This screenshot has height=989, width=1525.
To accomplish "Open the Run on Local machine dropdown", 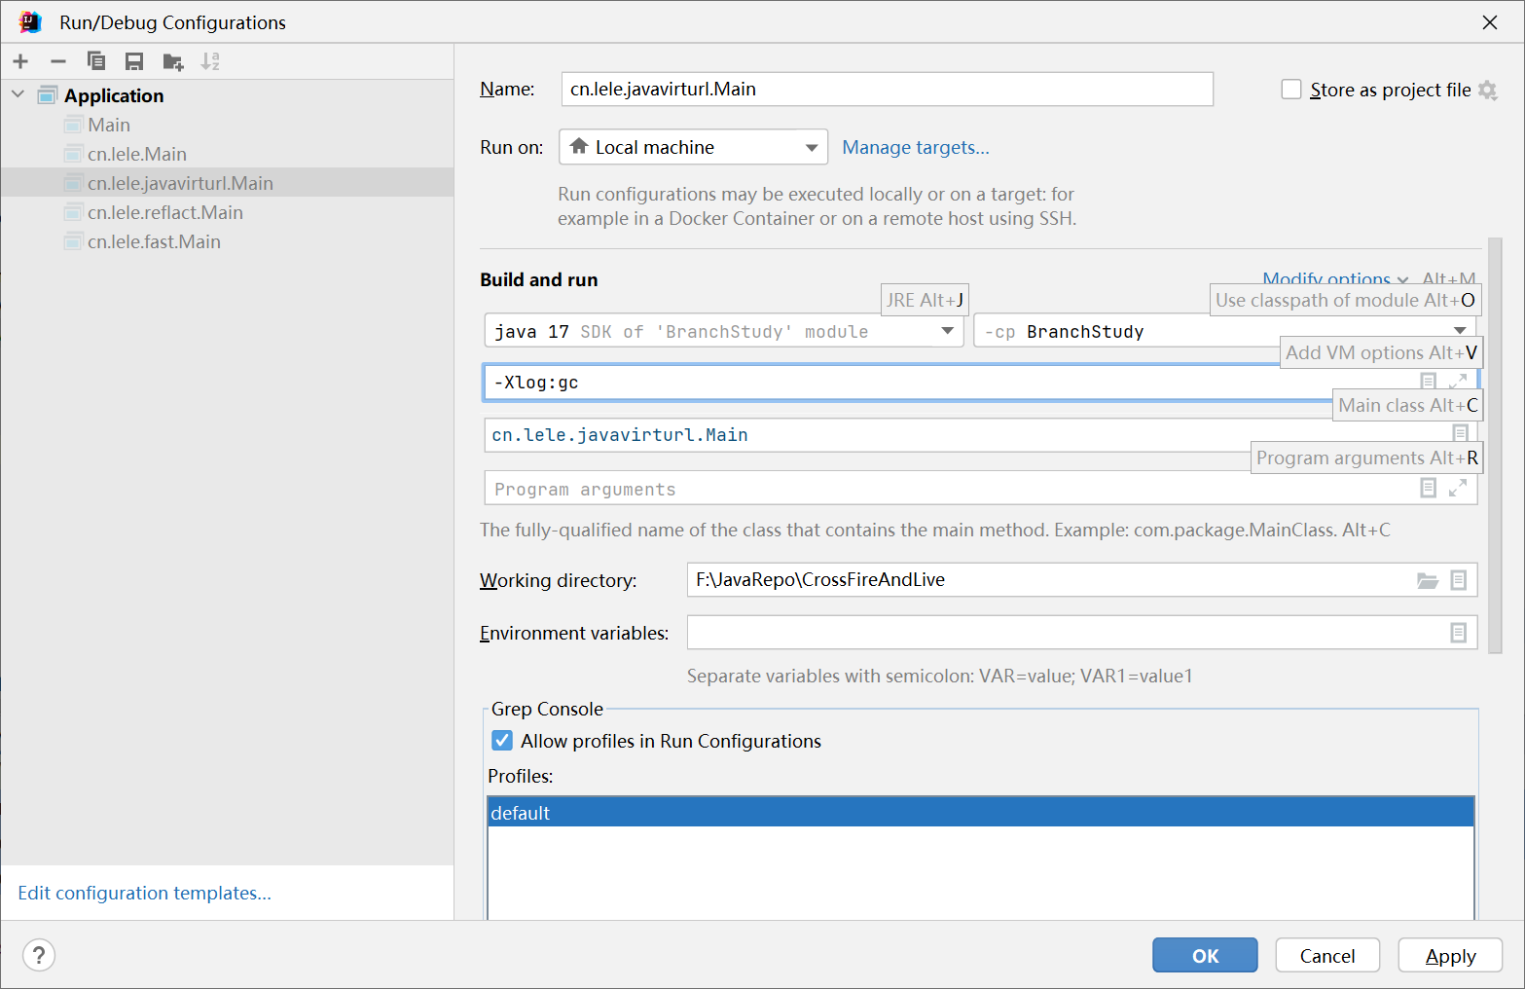I will [x=693, y=147].
